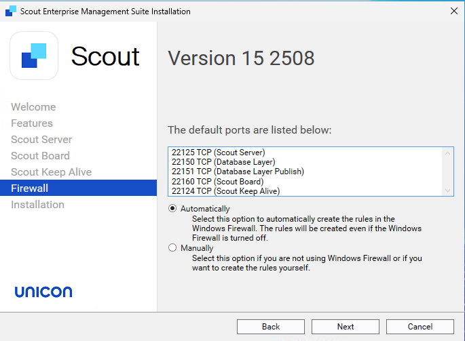Select the Manually radio option
Image resolution: width=465 pixels, height=341 pixels.
click(x=172, y=248)
